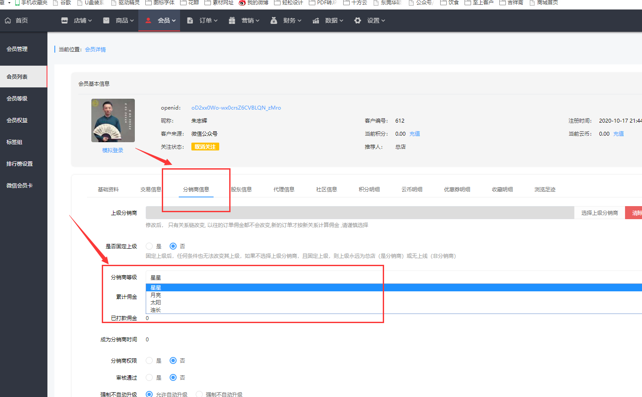Set 审核通过 to 否
The width and height of the screenshot is (642, 397).
coord(173,377)
